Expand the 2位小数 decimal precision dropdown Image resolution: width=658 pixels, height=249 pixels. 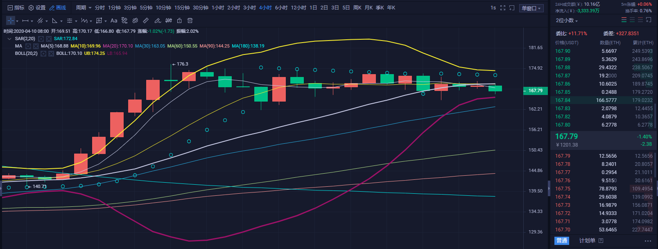click(567, 20)
